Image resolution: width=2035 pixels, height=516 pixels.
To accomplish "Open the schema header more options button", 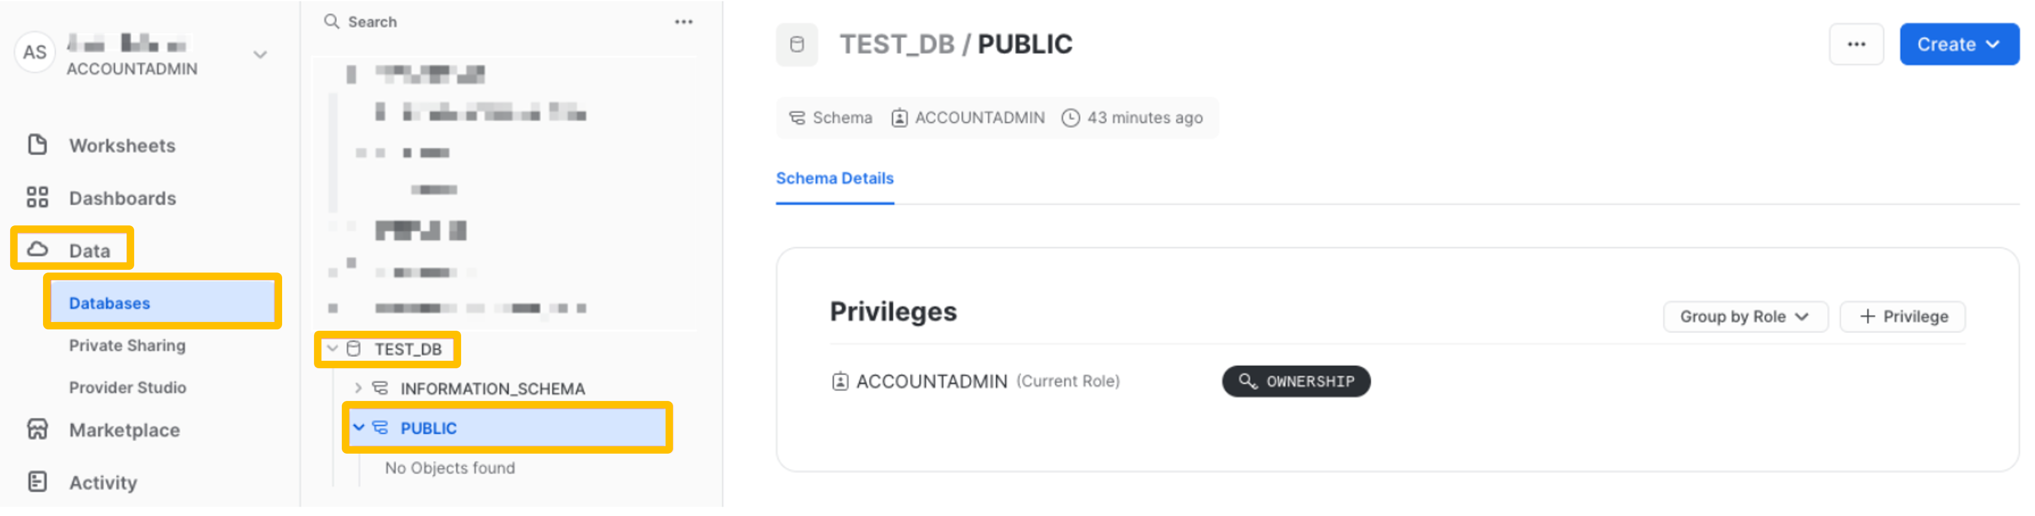I will tap(1856, 44).
